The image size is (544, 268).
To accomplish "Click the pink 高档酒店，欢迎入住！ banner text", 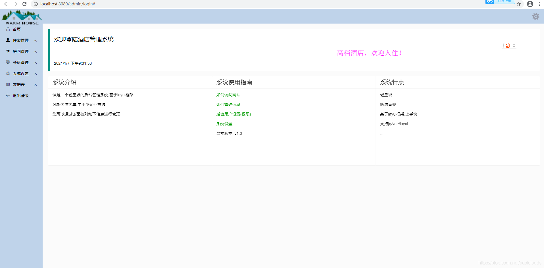I will (369, 53).
